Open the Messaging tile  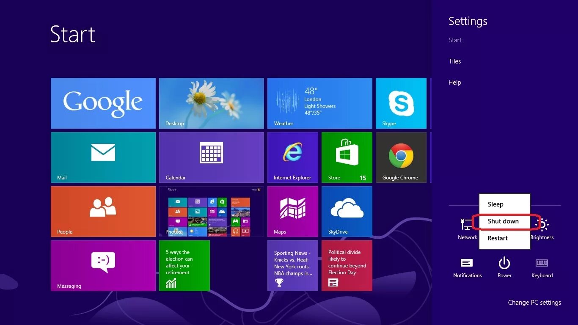tap(103, 266)
